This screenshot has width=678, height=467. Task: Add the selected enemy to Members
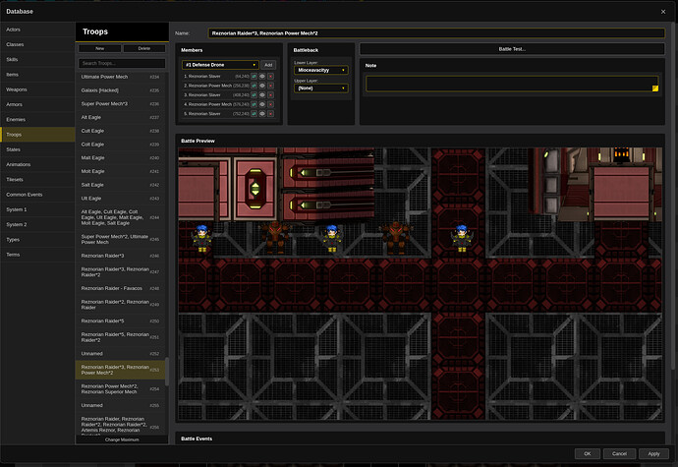[x=268, y=65]
